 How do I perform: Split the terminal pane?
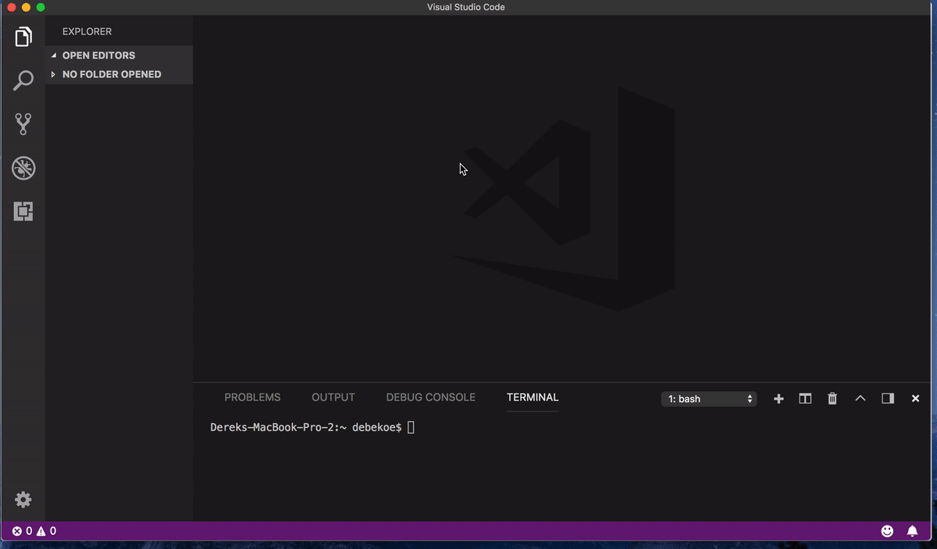coord(805,398)
